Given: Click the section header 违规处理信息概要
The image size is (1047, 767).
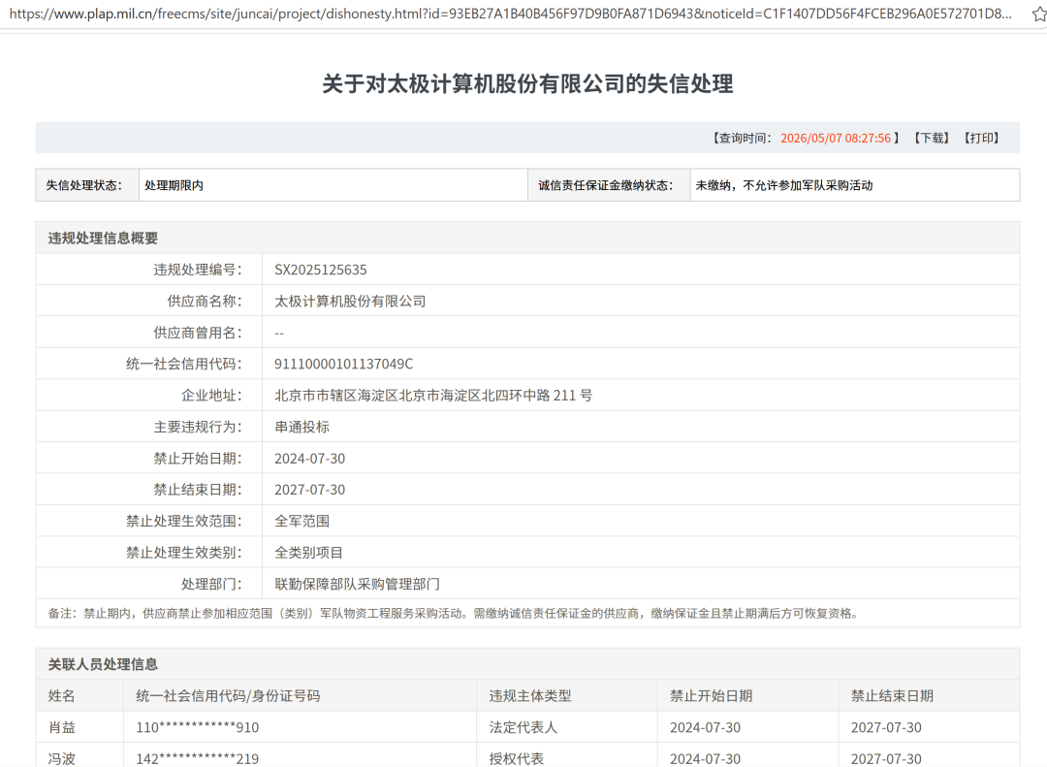Looking at the screenshot, I should coord(103,239).
